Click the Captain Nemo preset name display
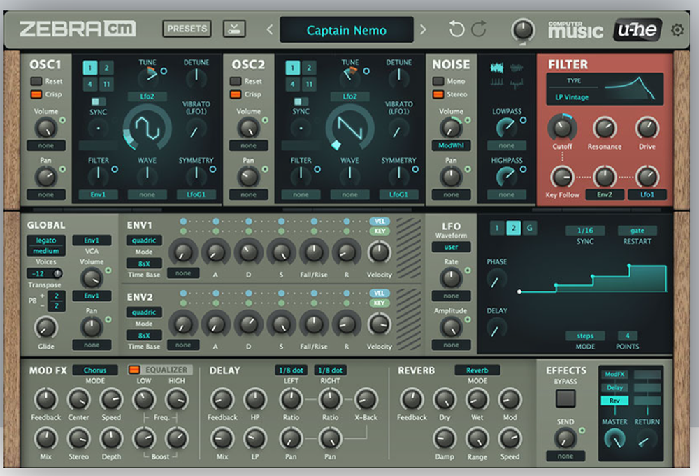Image resolution: width=699 pixels, height=476 pixels. (347, 30)
